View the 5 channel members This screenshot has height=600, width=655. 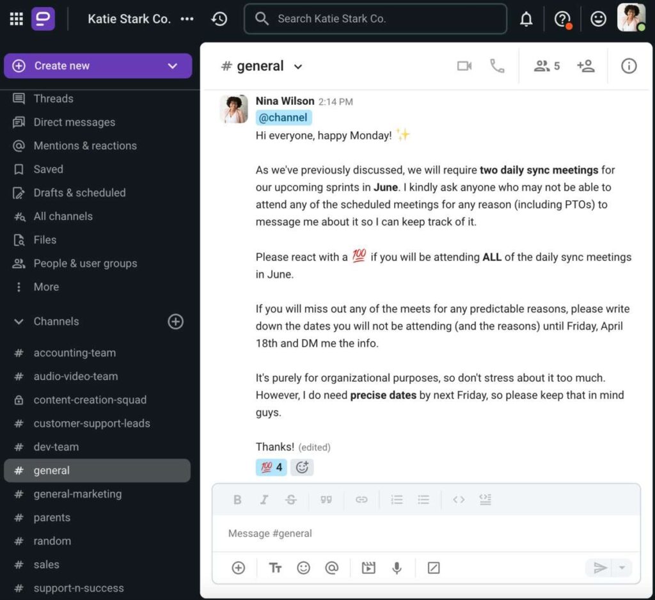tap(547, 66)
